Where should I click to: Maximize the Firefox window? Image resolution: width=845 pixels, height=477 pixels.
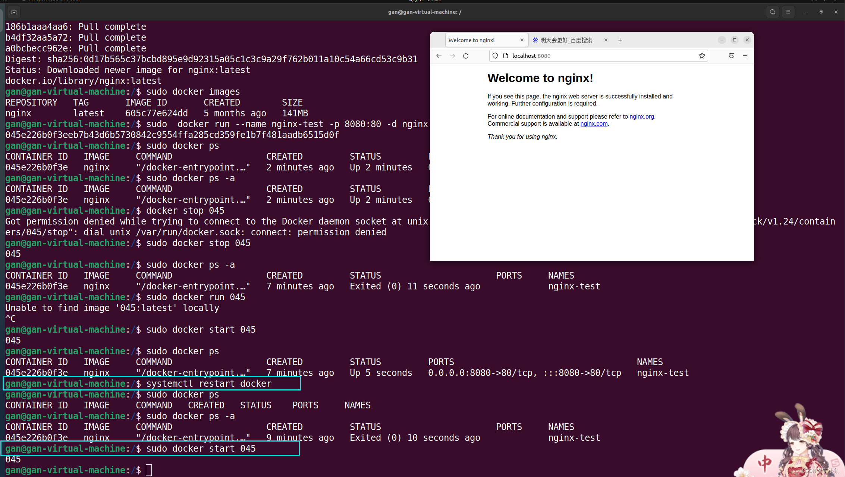point(735,40)
